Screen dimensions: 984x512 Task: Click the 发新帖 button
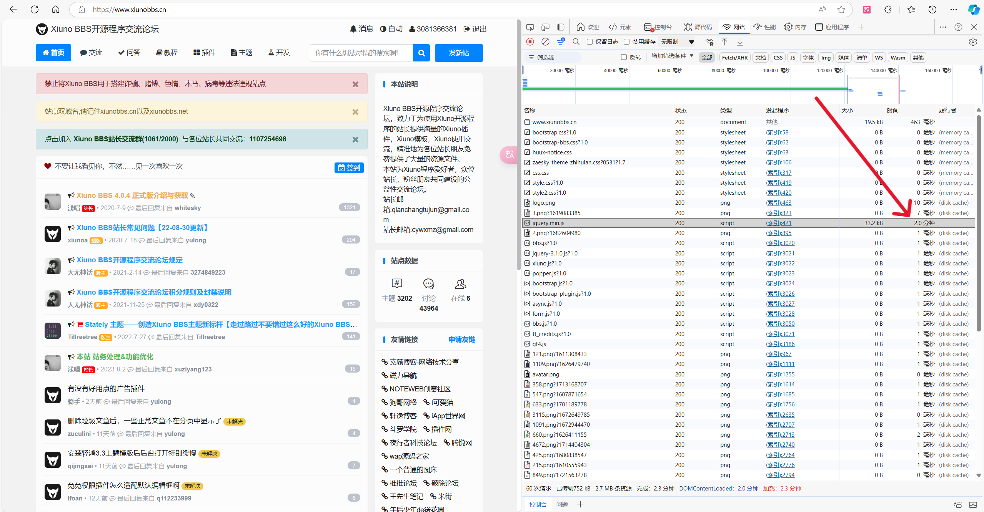pyautogui.click(x=459, y=53)
